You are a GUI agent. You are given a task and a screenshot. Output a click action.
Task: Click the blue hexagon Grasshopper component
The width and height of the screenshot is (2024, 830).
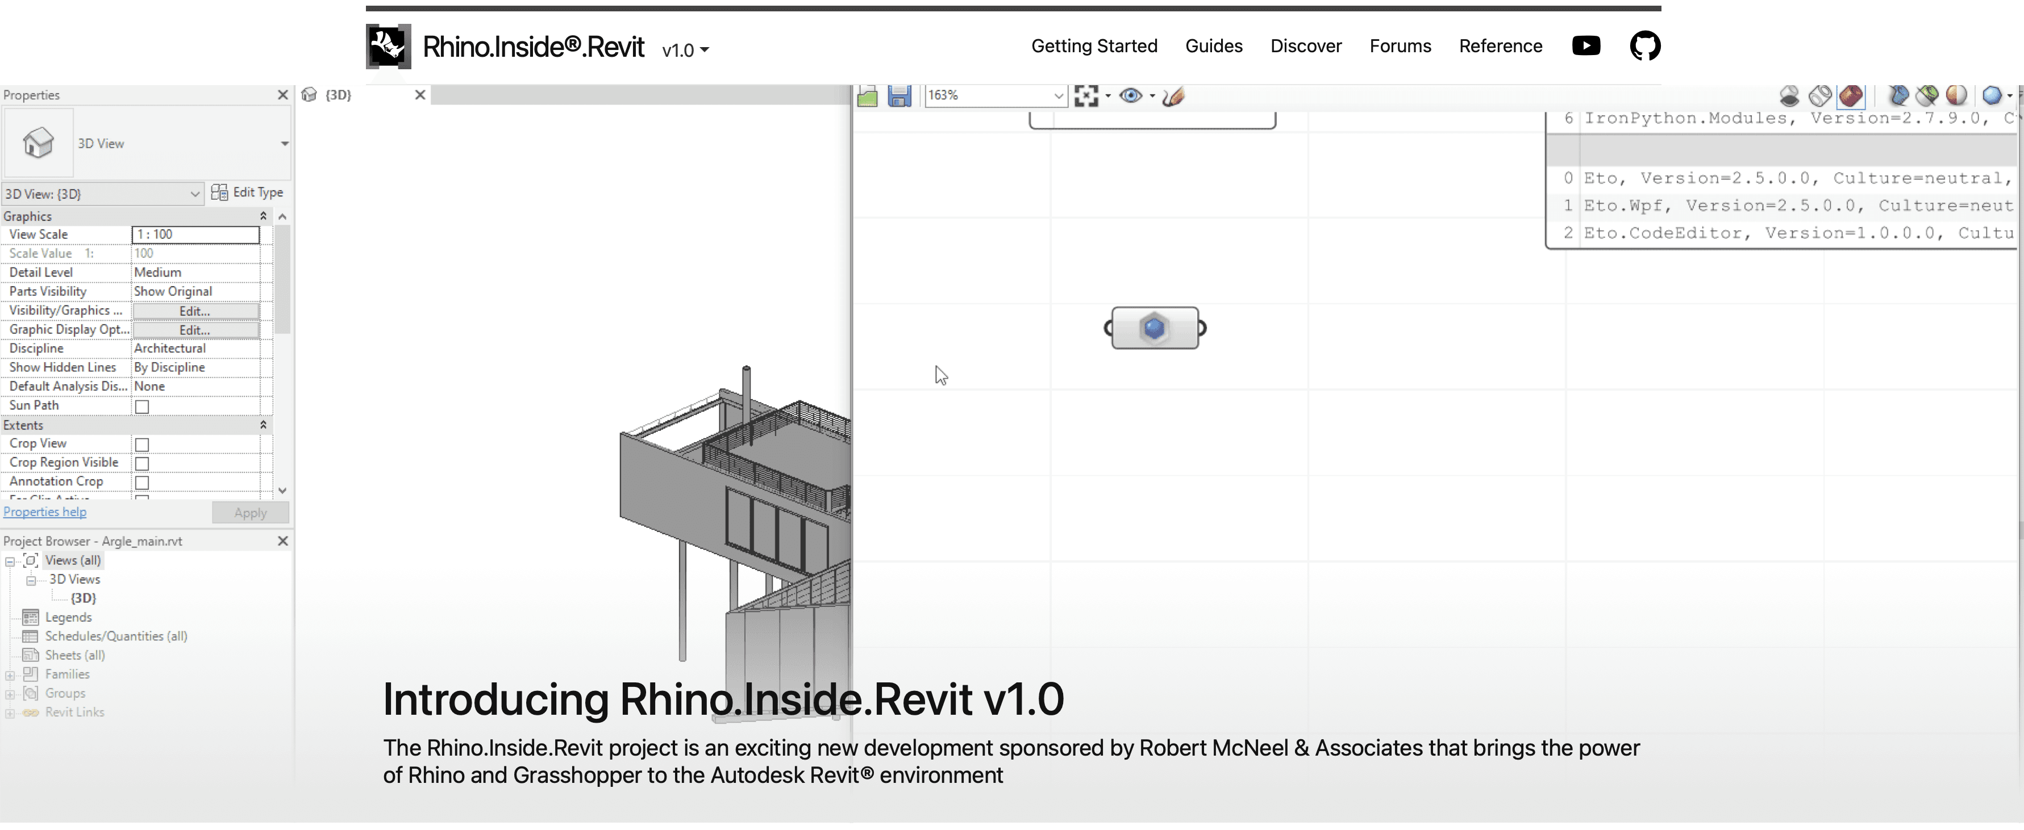1154,328
